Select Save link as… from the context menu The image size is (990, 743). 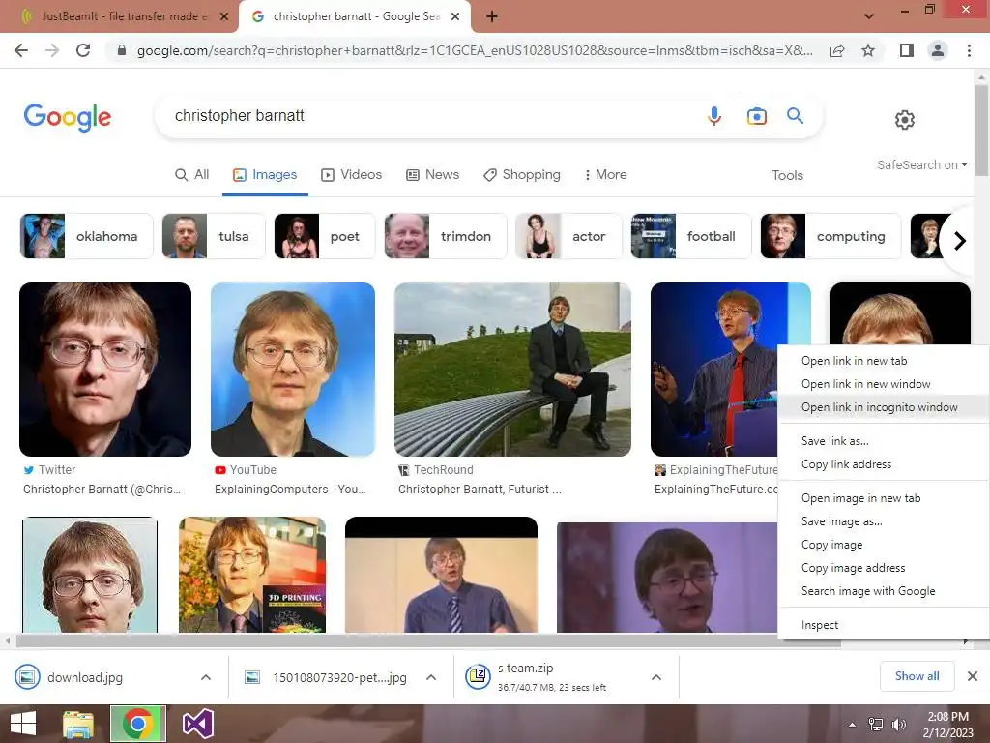(834, 441)
